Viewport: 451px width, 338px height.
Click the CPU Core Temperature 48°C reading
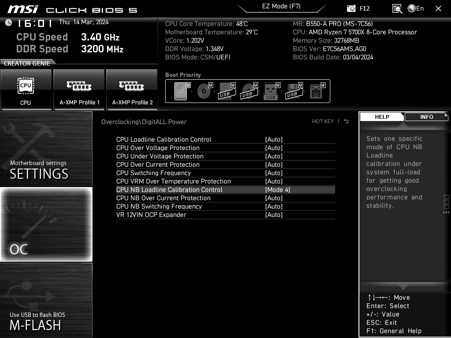point(206,24)
